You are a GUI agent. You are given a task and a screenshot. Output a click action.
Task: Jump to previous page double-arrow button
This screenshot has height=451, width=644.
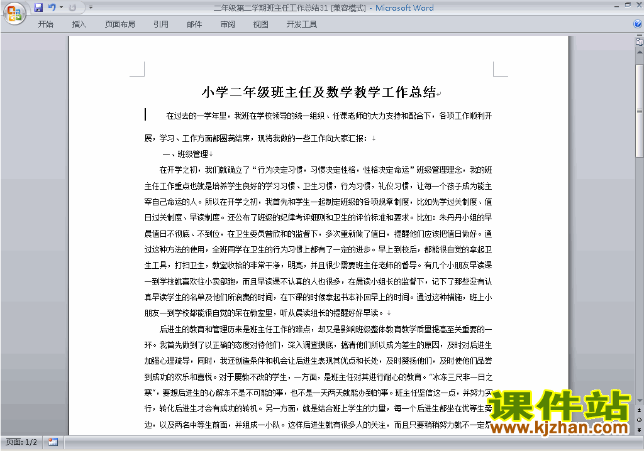pyautogui.click(x=640, y=410)
